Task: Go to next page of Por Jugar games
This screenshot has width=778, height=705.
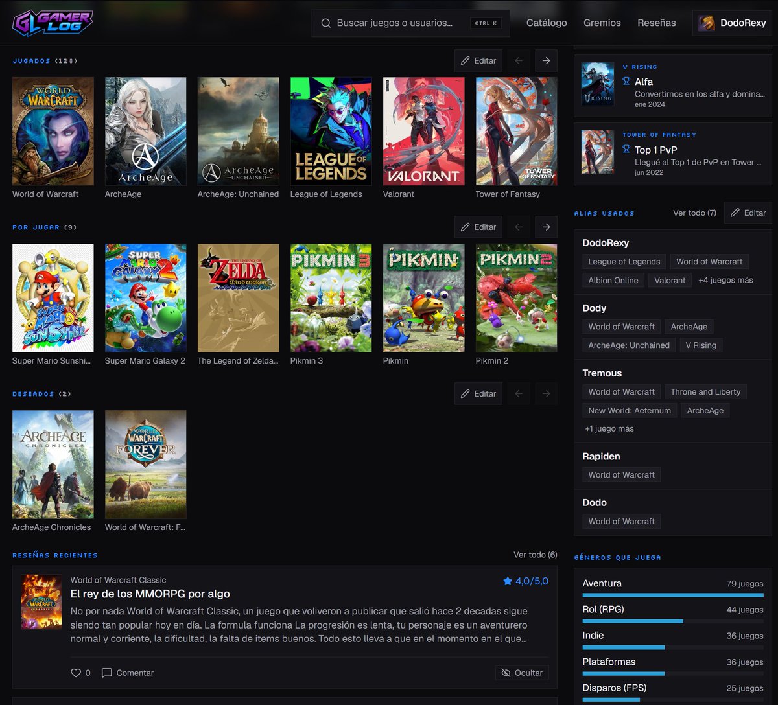Action: pyautogui.click(x=546, y=227)
